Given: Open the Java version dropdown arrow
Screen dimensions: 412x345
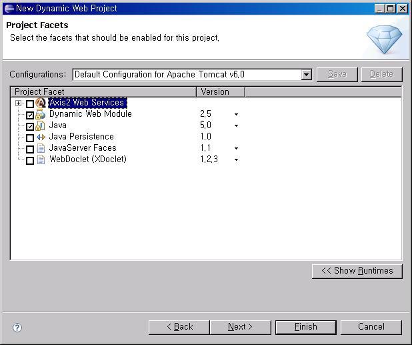Looking at the screenshot, I should click(x=236, y=125).
